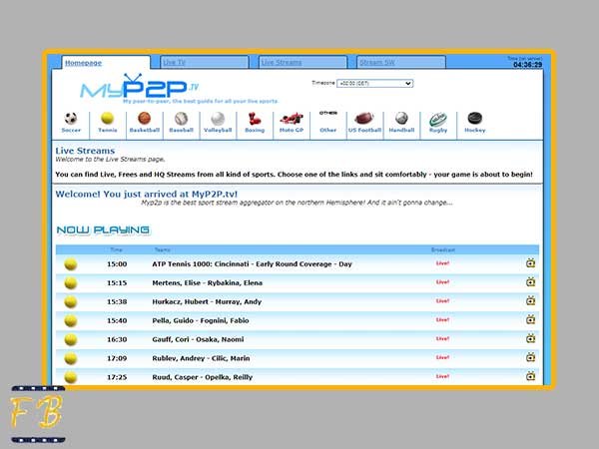This screenshot has height=449, width=599.
Task: Open Gauff, Cori - Osaka, Naomi match
Action: (198, 339)
